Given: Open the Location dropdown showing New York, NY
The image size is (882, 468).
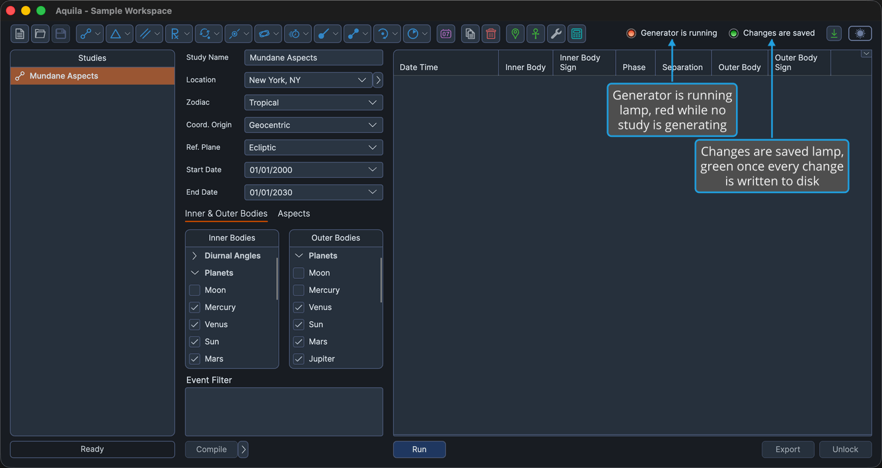Looking at the screenshot, I should [x=308, y=80].
